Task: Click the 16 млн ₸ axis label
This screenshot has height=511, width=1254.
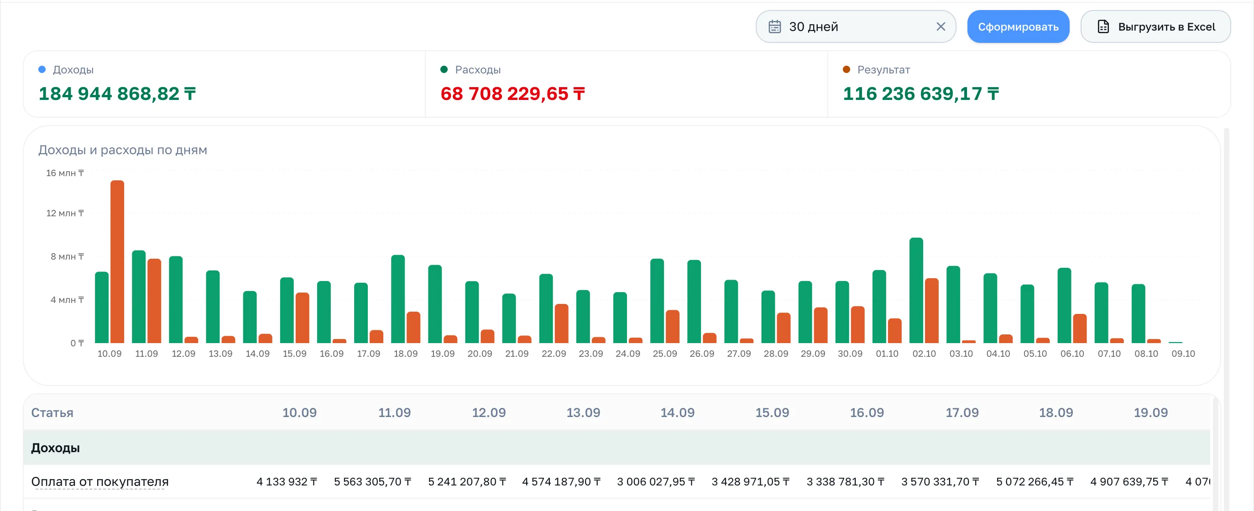Action: point(65,173)
